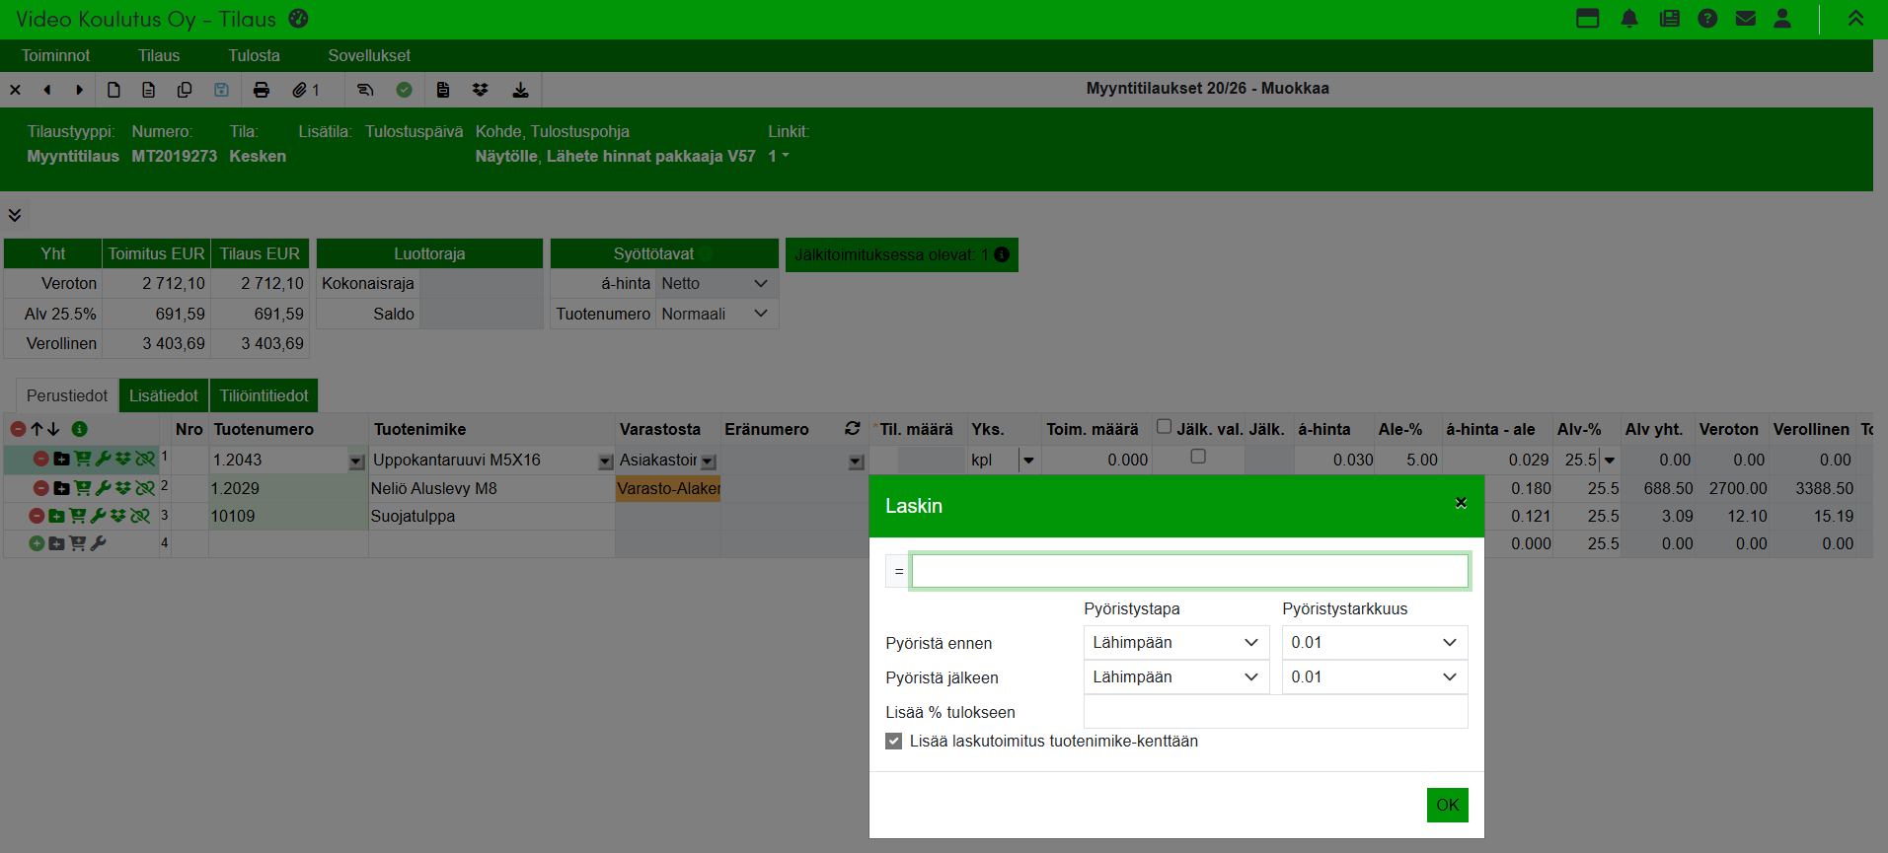Screen dimensions: 1888x853
Task: Expand the á-hinta Netto dropdown
Action: [x=716, y=284]
